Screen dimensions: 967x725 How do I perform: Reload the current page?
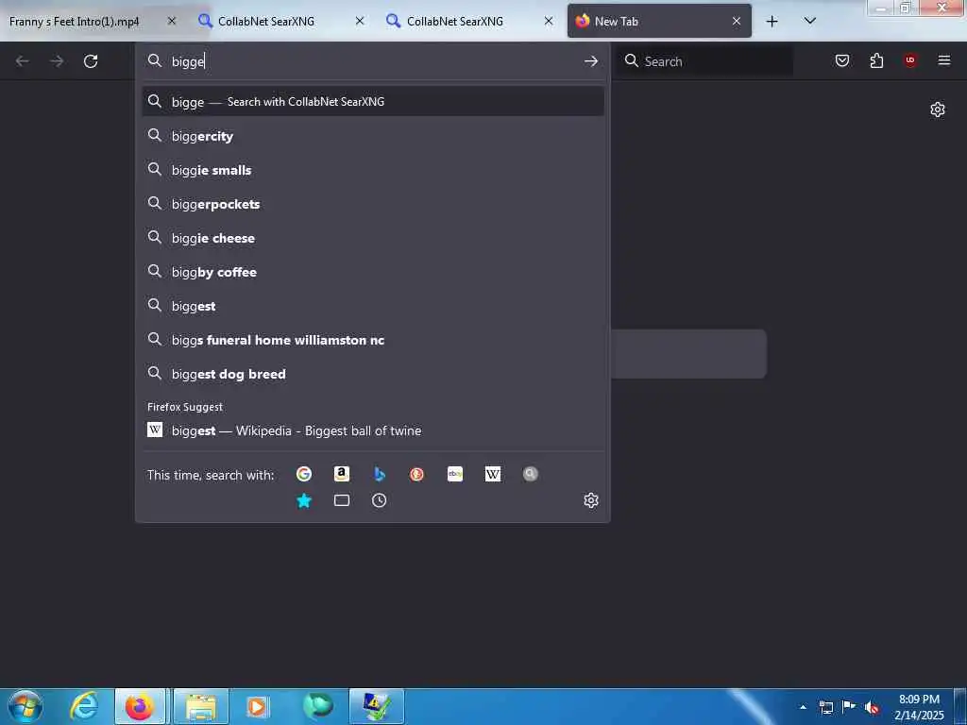click(91, 61)
